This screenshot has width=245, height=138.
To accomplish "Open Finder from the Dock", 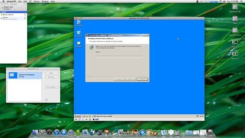I will pos(35,132).
